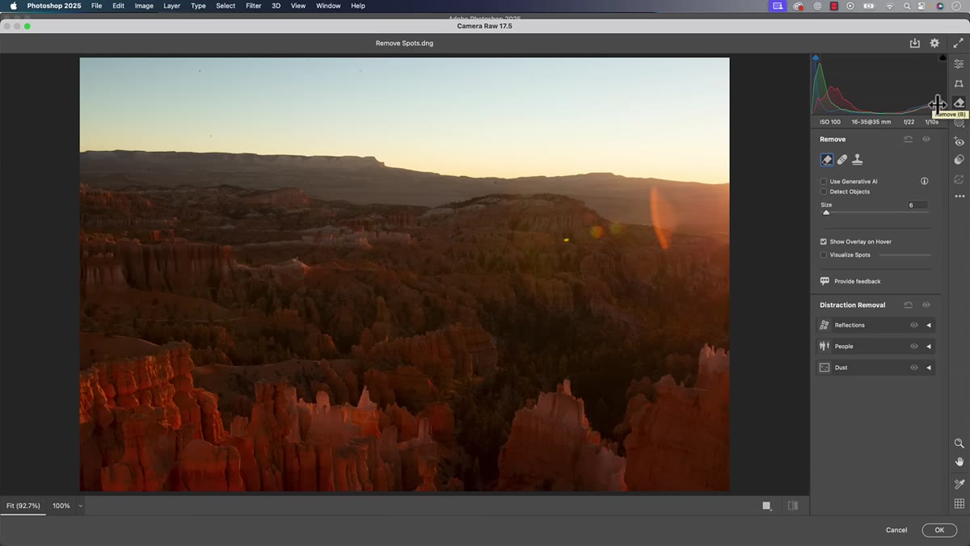The width and height of the screenshot is (970, 546).
Task: Expand the People section triangle
Action: pos(929,346)
